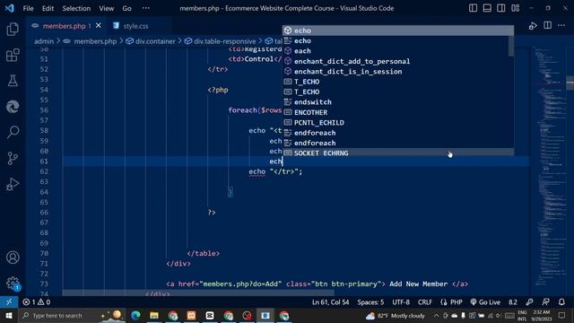Open File Explorer from taskbar
574x323 pixels.
(154, 315)
